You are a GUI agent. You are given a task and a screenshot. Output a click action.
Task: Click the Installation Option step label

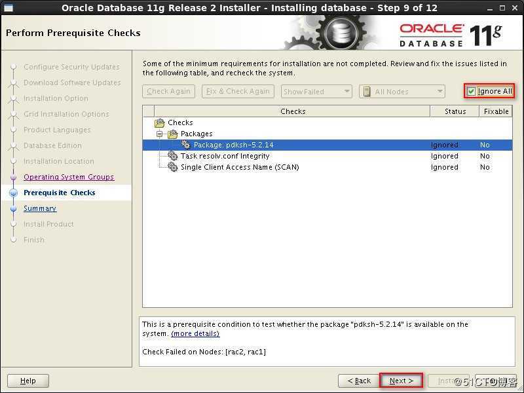point(56,98)
